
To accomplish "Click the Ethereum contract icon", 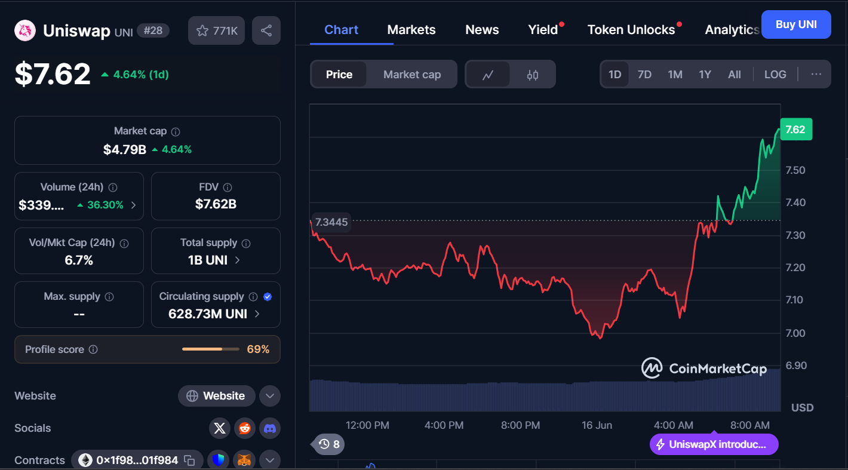I will tap(85, 460).
